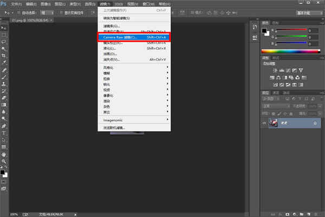
Task: Click the Brightness/Contrast adjustment icon
Action: 275,70
